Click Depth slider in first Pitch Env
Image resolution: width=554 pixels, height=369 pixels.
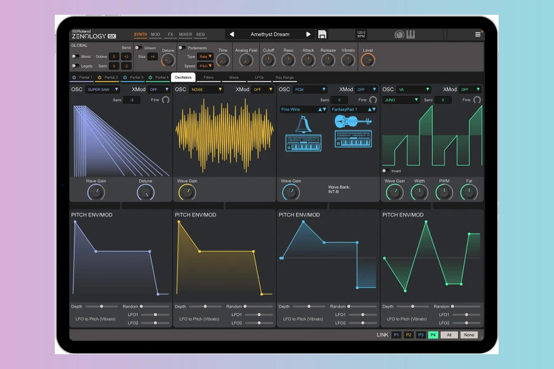102,306
